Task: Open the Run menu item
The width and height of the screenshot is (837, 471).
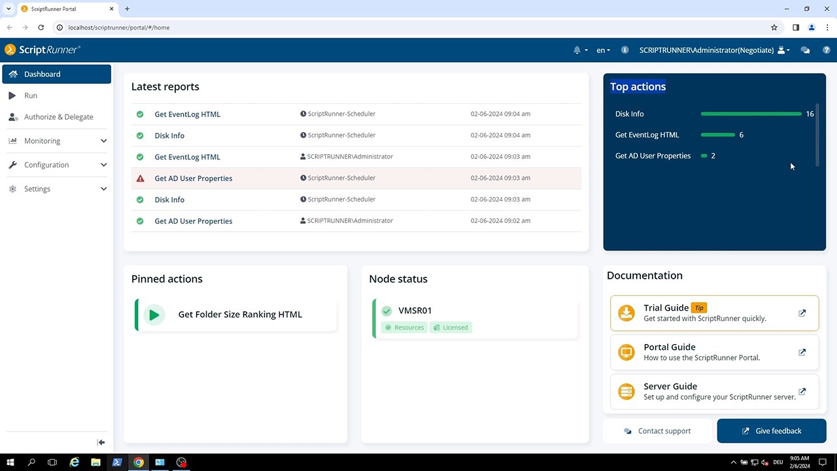Action: [x=57, y=96]
